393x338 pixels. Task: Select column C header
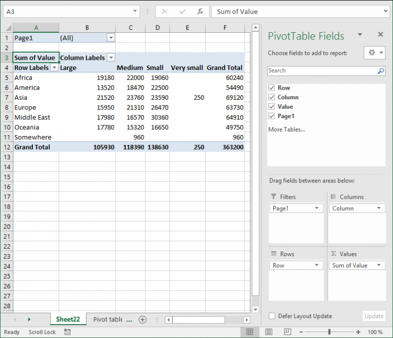point(130,28)
